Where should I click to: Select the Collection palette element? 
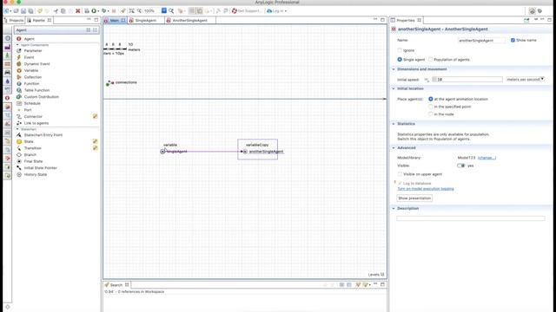[33, 77]
